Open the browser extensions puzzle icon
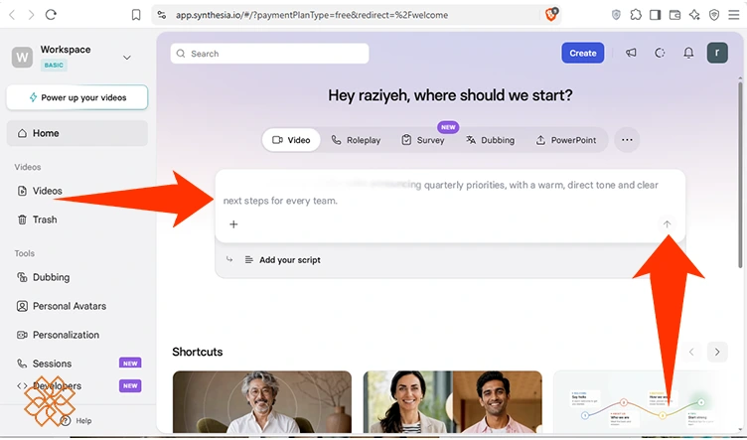The image size is (747, 440). pyautogui.click(x=636, y=15)
